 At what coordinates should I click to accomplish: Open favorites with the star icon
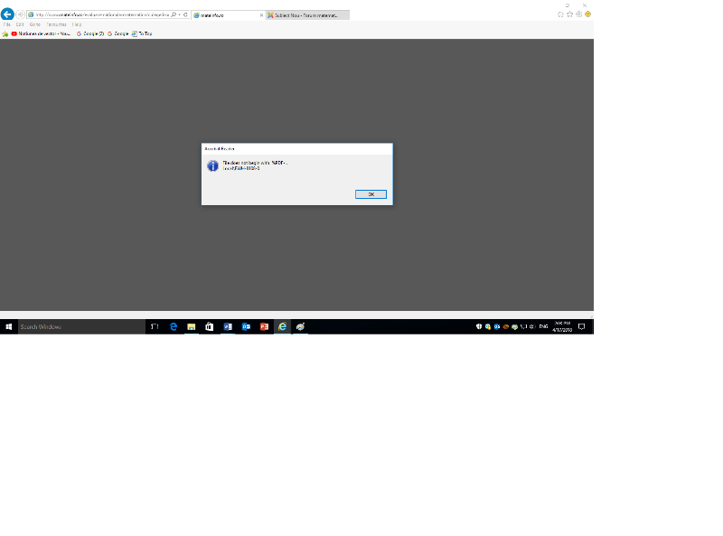[x=569, y=14]
